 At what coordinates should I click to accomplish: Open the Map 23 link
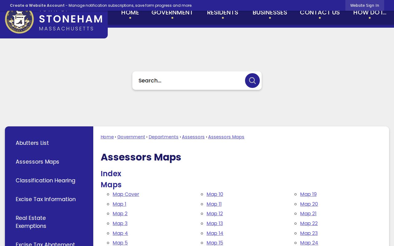(309, 233)
